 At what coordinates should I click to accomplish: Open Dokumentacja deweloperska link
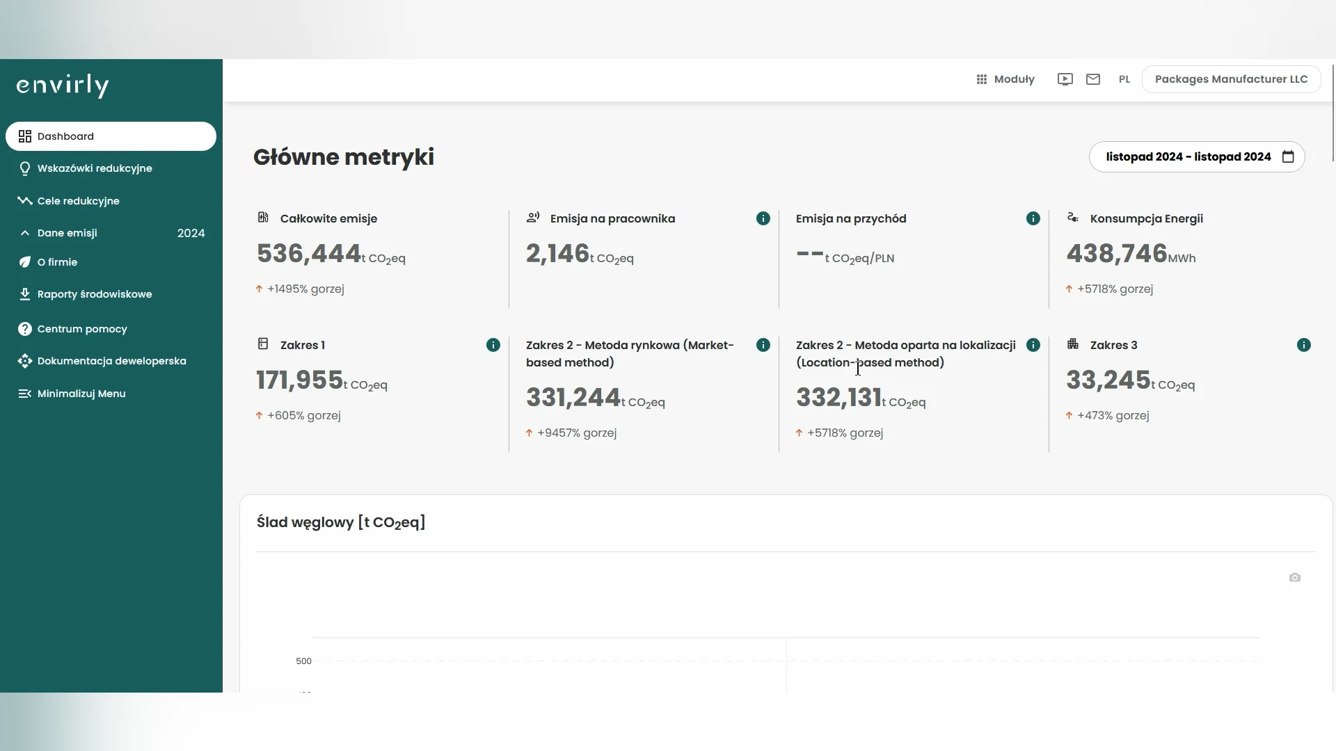(x=111, y=361)
